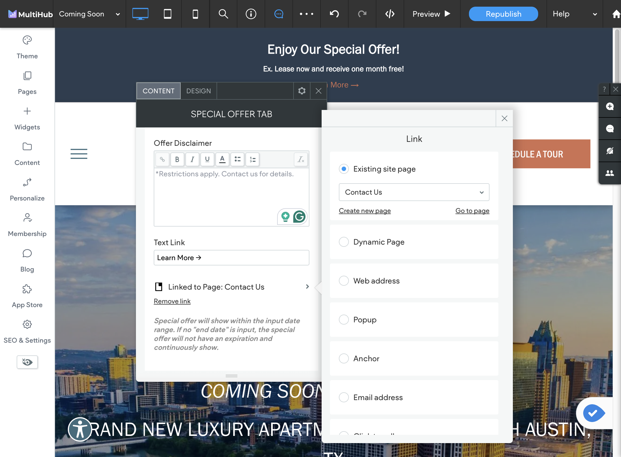Open the Coming Soon page selector dropdown
The width and height of the screenshot is (621, 457).
coord(90,14)
